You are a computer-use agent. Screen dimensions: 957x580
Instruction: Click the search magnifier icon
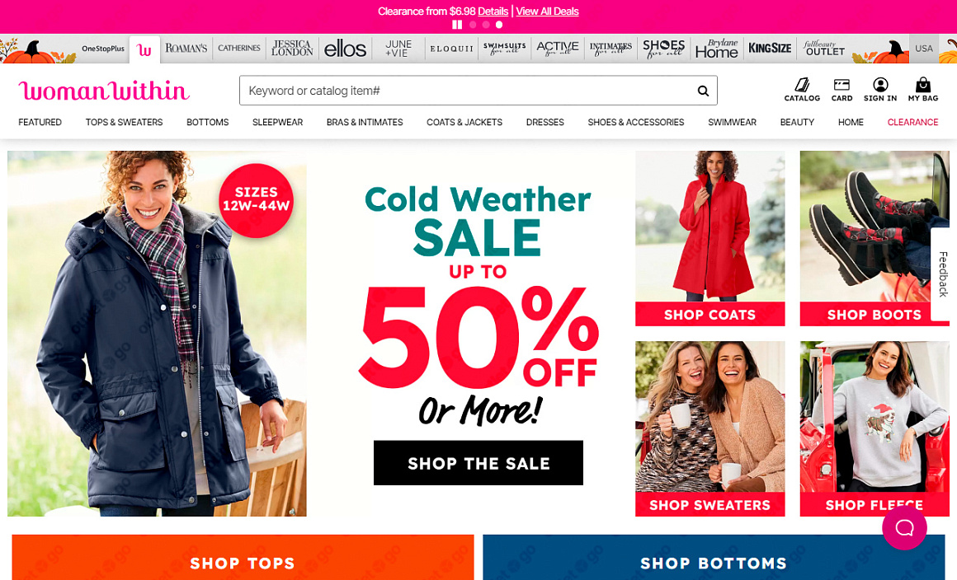click(x=703, y=91)
